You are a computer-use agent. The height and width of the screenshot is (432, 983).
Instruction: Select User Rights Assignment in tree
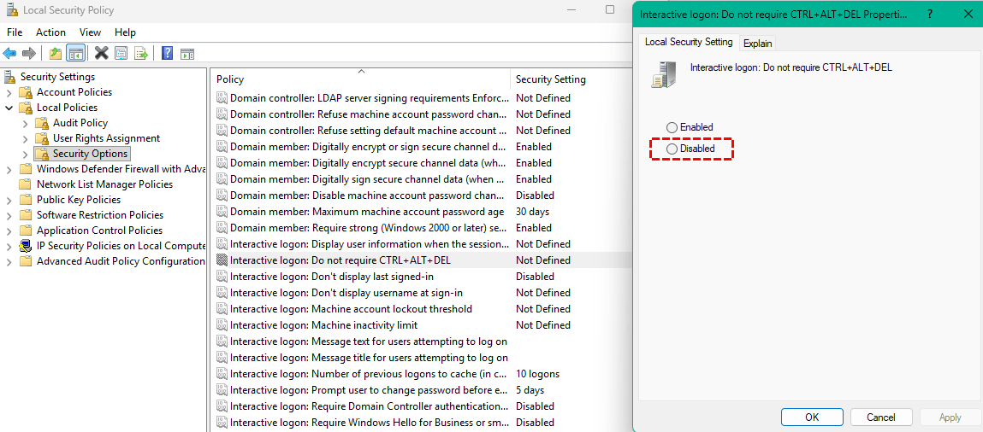tap(106, 138)
